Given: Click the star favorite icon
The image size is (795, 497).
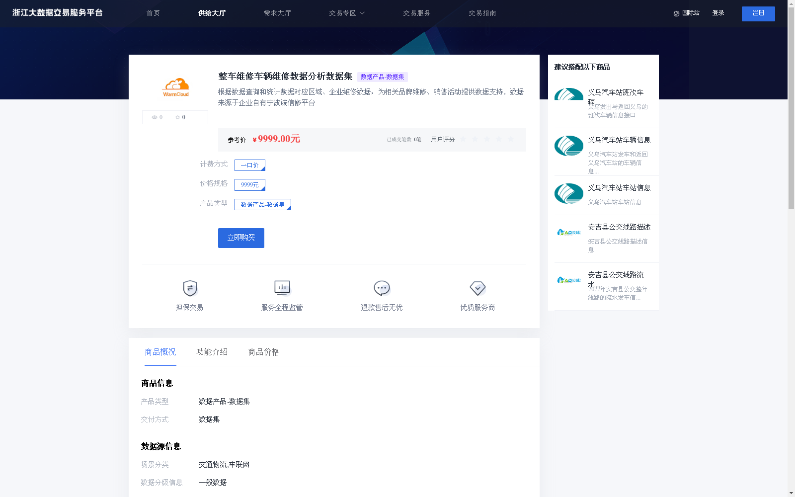Looking at the screenshot, I should click(177, 117).
